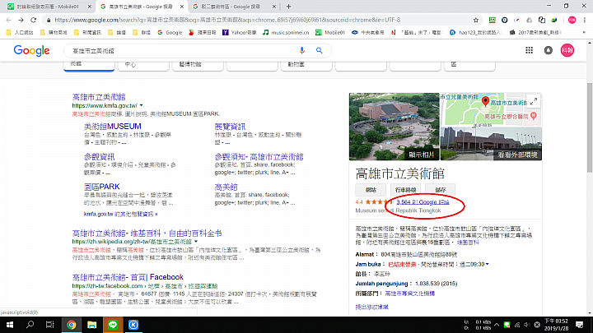View photos via the aerial museum thumbnail
Viewport: 593px width, 333px height.
tap(394, 127)
